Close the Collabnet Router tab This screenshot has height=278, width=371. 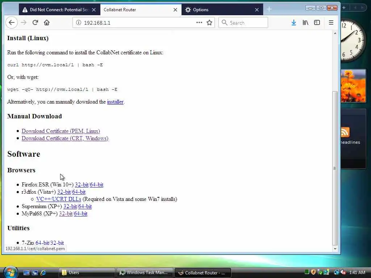click(x=175, y=10)
